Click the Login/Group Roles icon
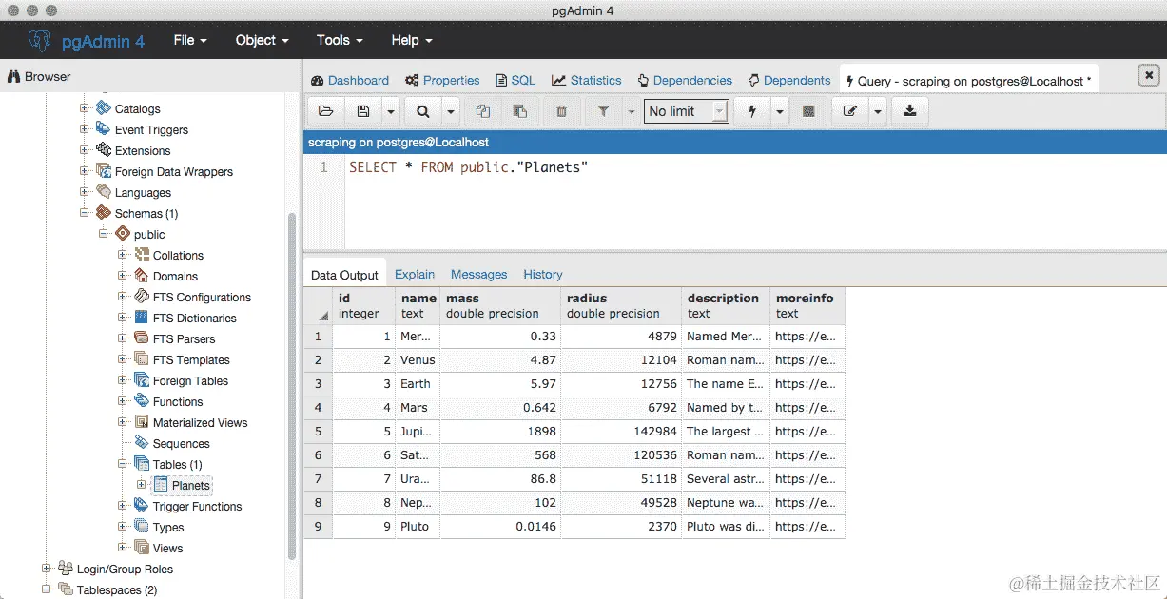The width and height of the screenshot is (1167, 599). coord(65,569)
